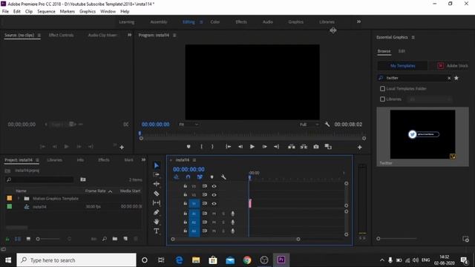Select the Track Select Forward tool

pyautogui.click(x=157, y=175)
